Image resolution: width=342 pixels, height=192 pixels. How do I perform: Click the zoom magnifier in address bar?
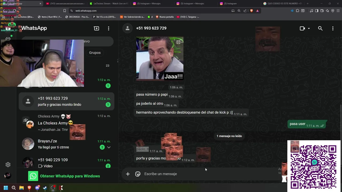coord(239,11)
